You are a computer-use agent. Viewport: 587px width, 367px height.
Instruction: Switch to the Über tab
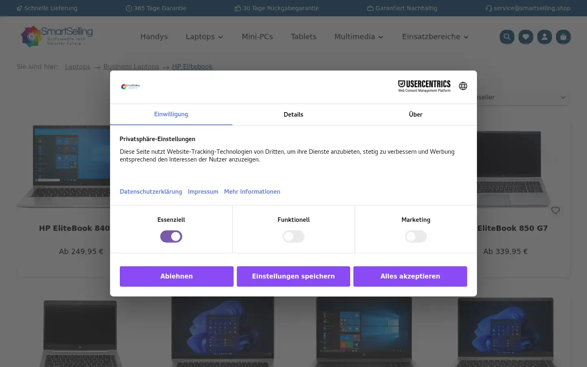tap(416, 115)
